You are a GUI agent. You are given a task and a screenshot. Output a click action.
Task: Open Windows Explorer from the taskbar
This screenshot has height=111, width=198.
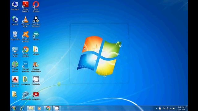click(31, 108)
